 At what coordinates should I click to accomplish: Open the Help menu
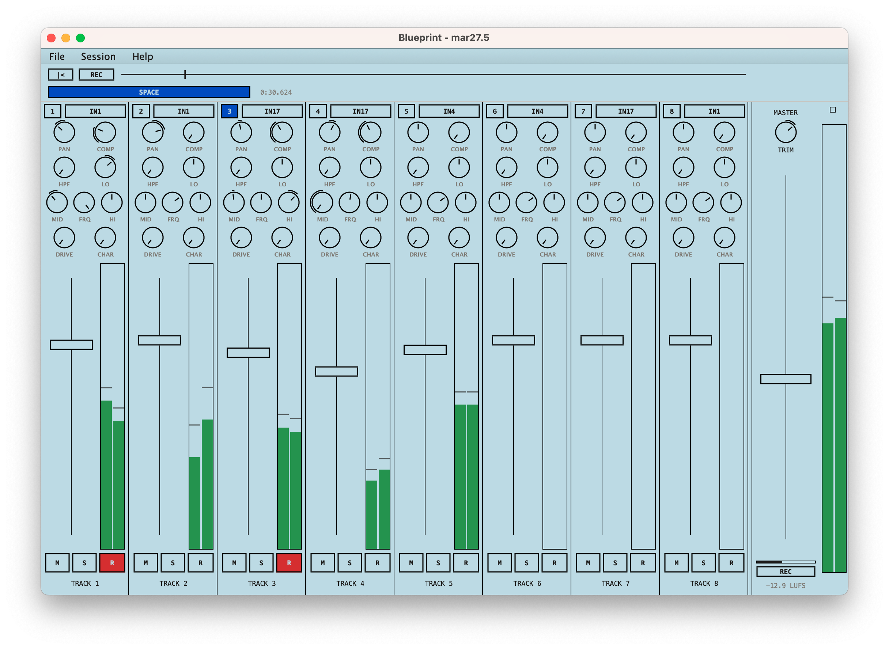pyautogui.click(x=143, y=56)
